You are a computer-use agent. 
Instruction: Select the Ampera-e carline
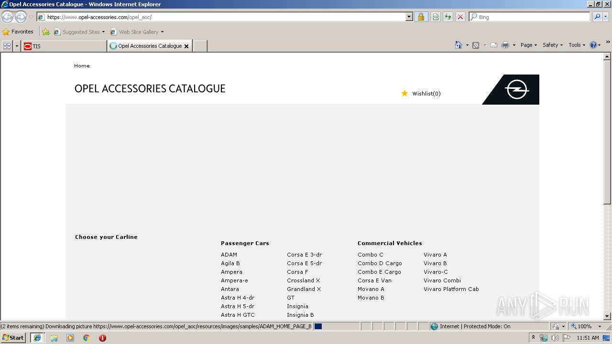click(234, 280)
